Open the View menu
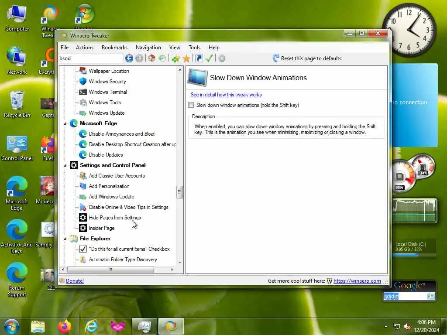Screen dimensions: 447x335 tap(175, 48)
